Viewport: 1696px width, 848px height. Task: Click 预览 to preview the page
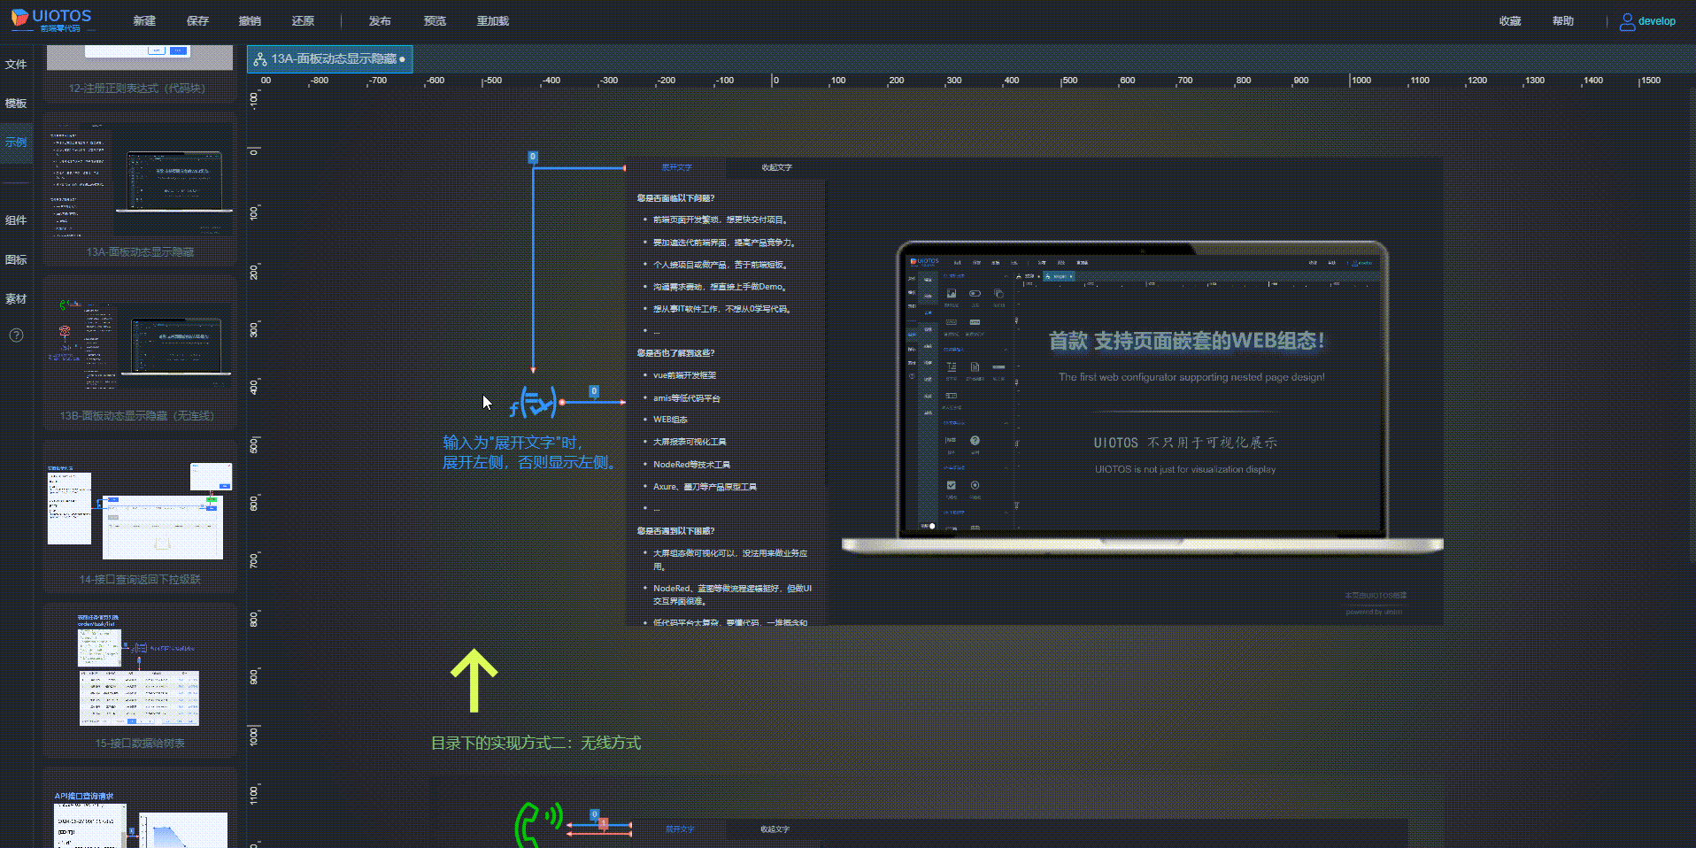435,21
